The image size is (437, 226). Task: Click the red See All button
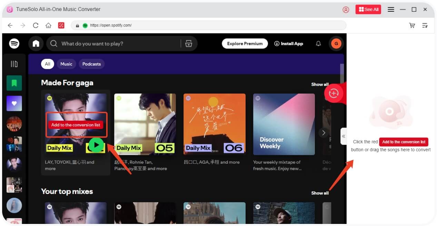coord(368,9)
